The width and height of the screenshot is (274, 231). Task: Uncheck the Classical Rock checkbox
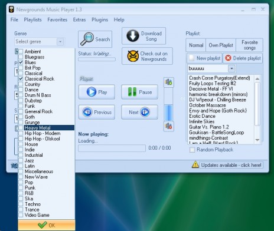(21, 79)
